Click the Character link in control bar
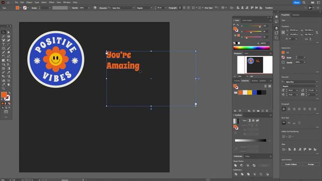 pos(103,8)
